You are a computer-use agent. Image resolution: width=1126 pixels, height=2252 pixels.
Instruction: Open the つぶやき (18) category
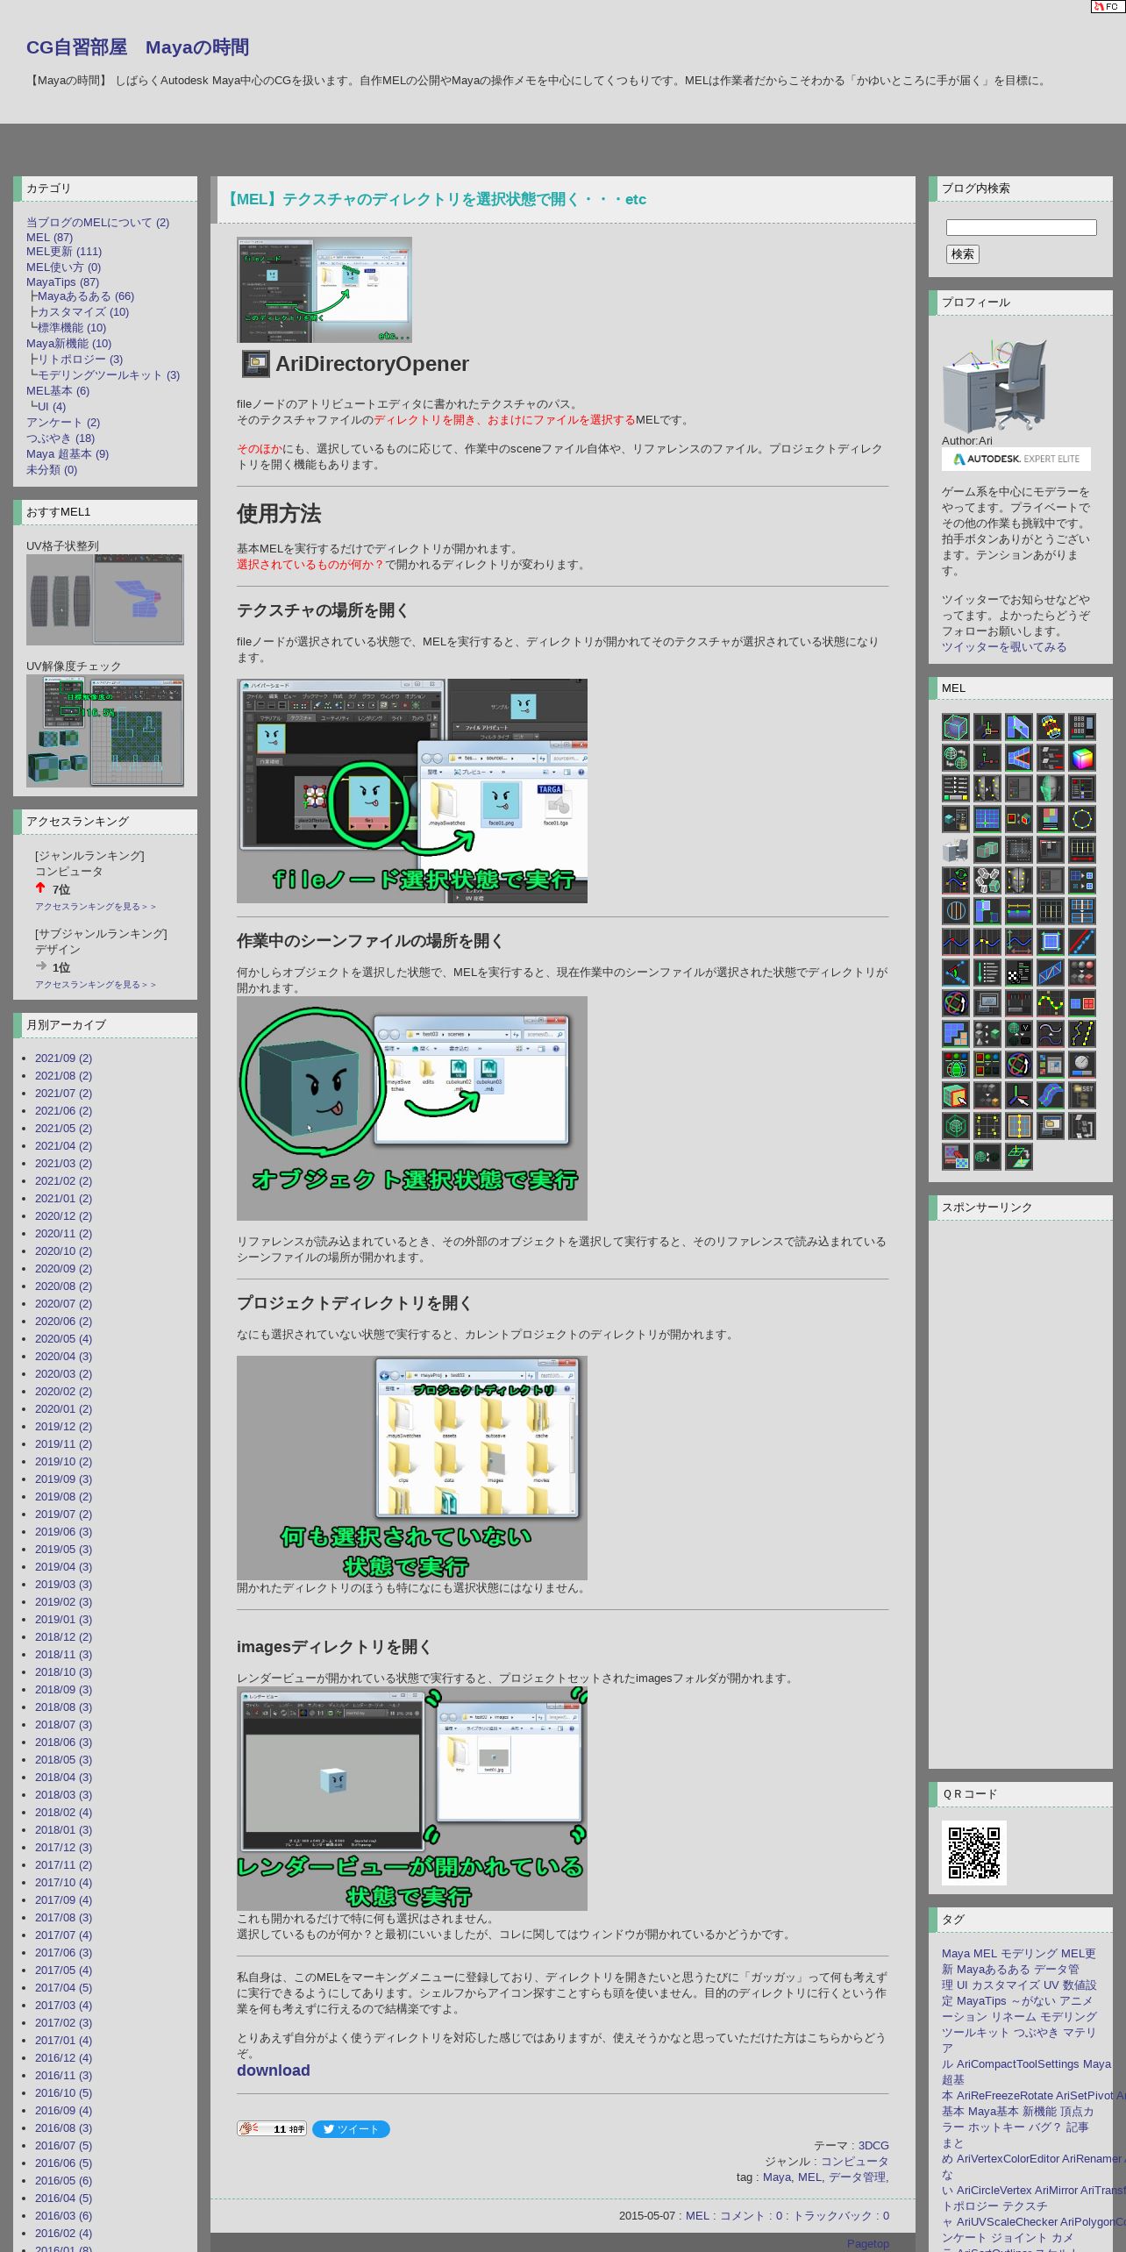61,438
